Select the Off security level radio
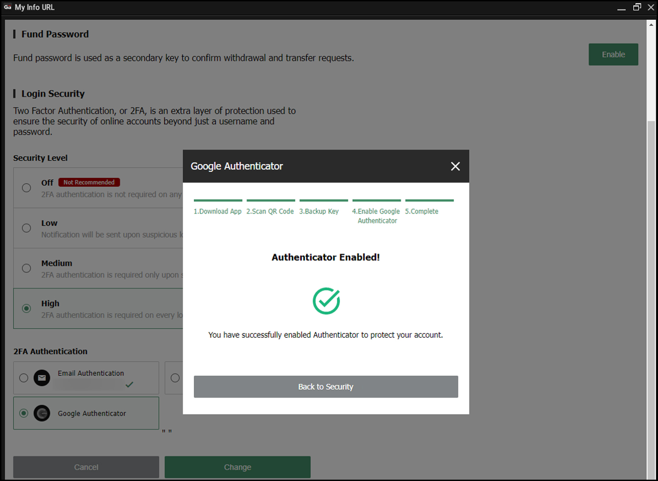The height and width of the screenshot is (481, 658). (26, 188)
